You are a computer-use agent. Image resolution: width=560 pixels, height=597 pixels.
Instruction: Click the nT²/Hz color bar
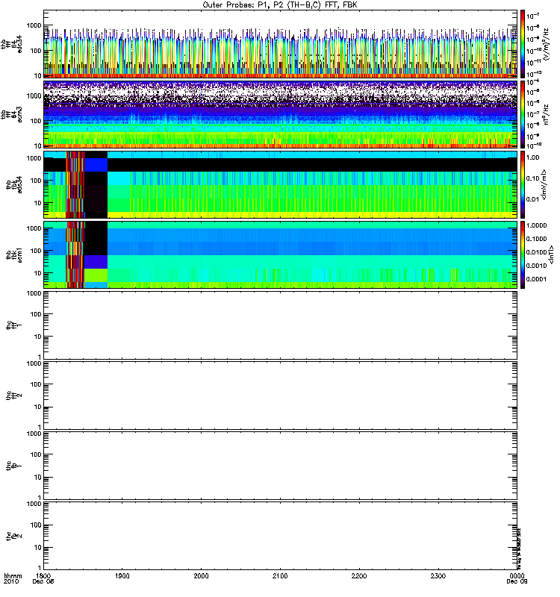point(523,114)
